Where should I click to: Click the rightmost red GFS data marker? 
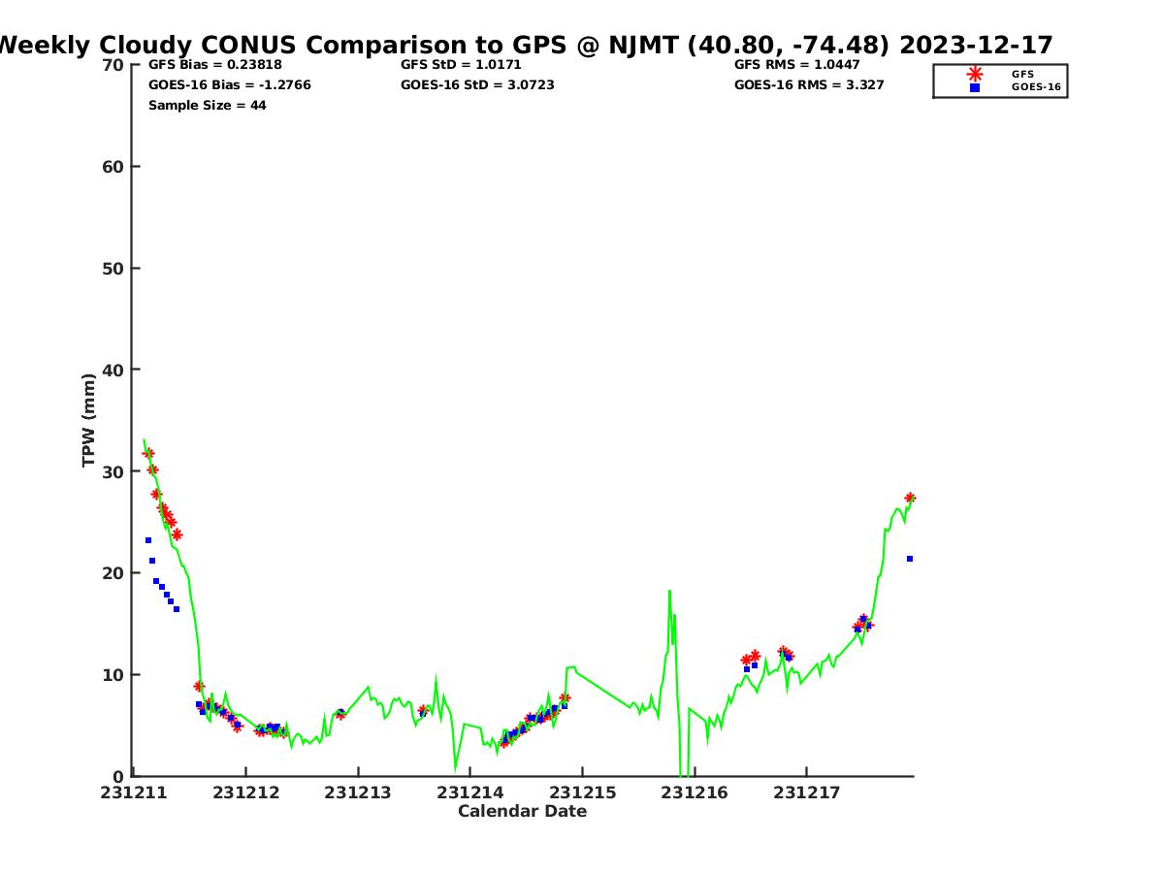click(910, 498)
